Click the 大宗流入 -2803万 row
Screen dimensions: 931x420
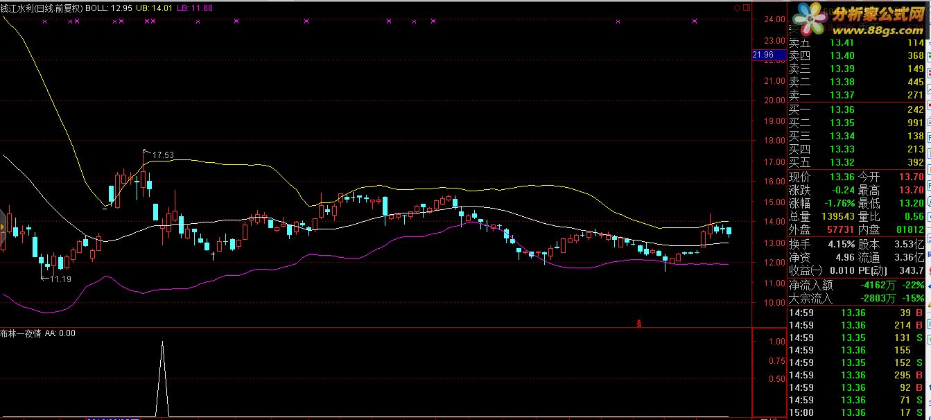click(857, 299)
